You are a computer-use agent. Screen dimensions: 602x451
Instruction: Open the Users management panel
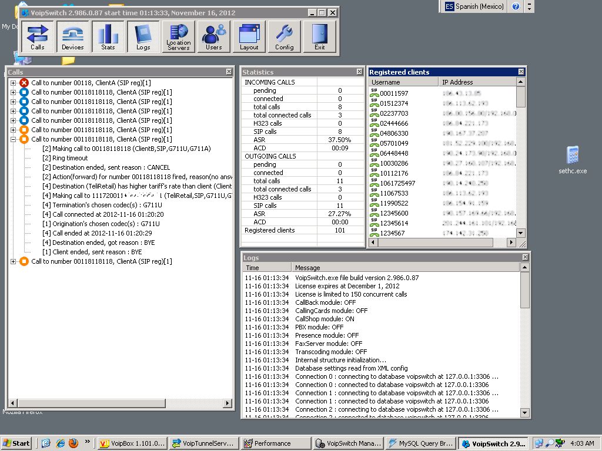point(214,36)
